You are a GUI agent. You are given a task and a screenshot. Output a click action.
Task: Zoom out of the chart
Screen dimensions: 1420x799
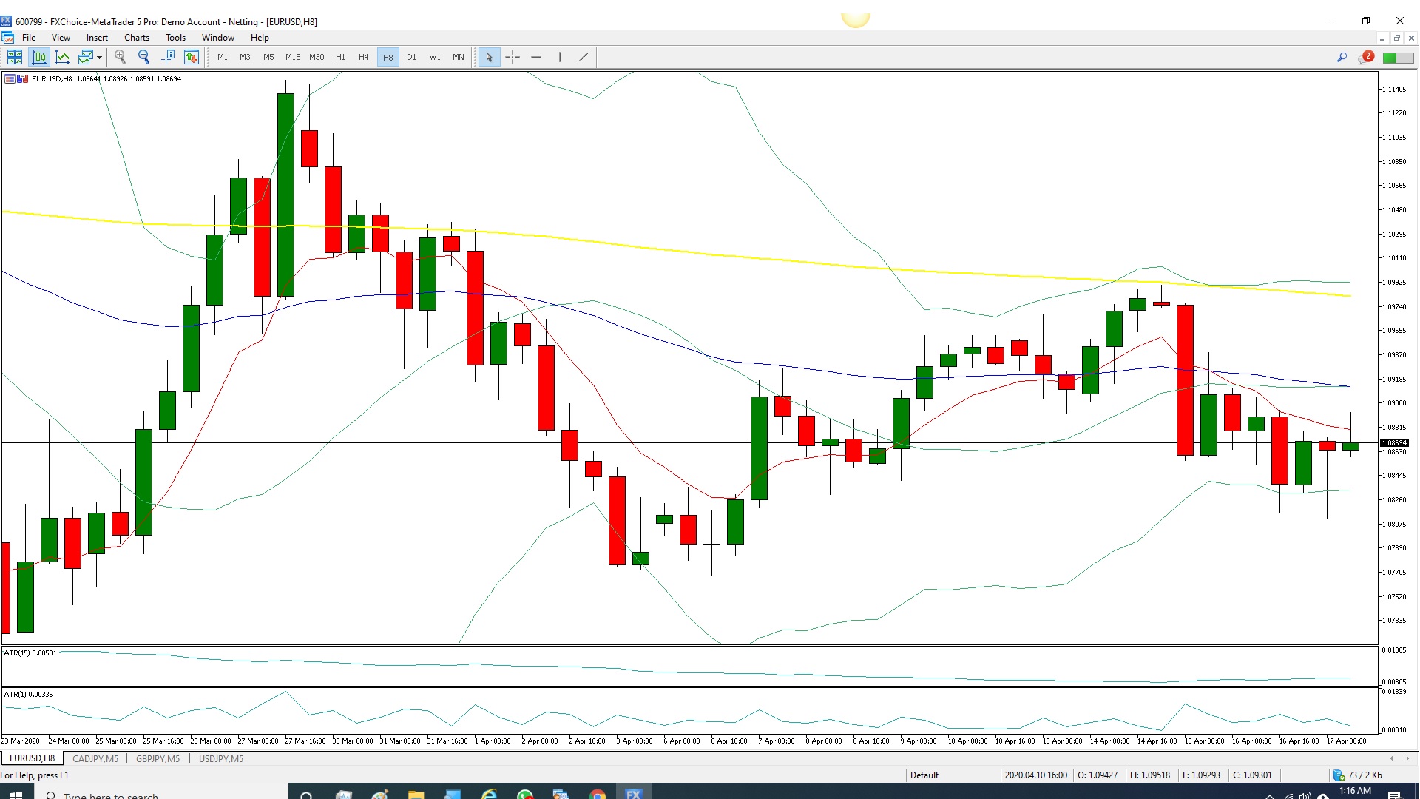pos(144,57)
